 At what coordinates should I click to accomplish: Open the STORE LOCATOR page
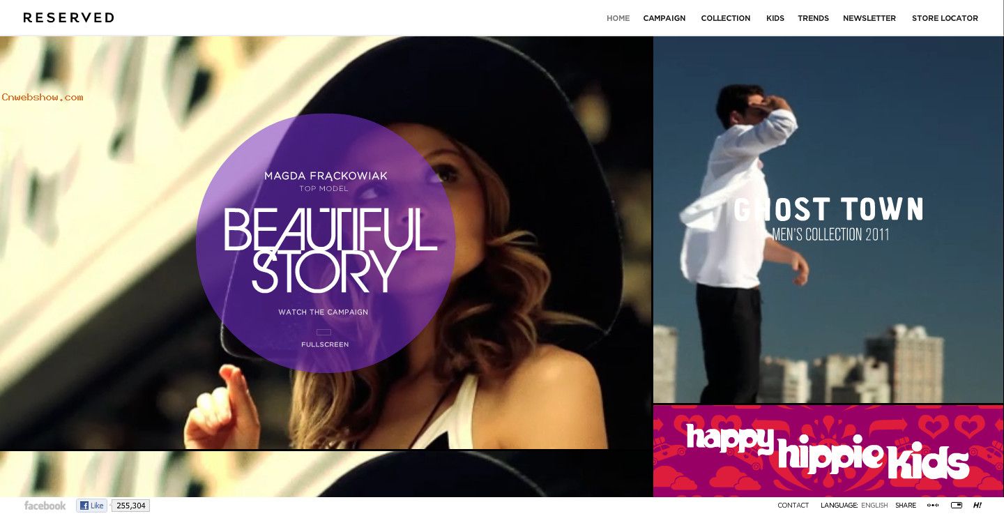click(x=945, y=18)
